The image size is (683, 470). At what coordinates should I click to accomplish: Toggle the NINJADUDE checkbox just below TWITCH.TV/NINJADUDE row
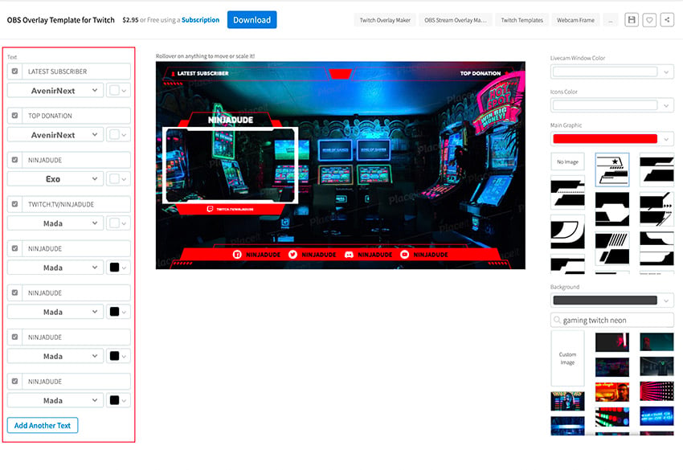pyautogui.click(x=14, y=248)
